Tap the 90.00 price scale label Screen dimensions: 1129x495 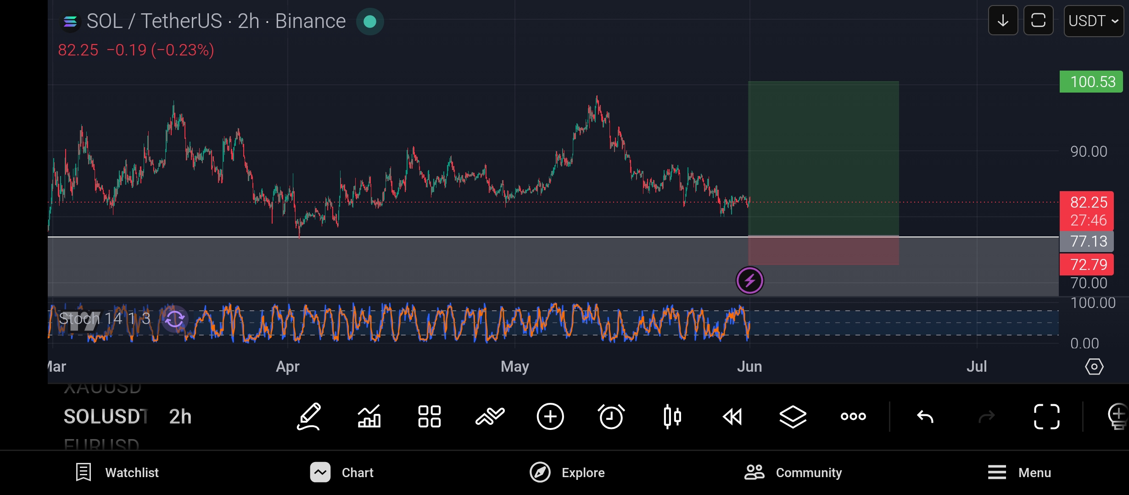[x=1089, y=151]
